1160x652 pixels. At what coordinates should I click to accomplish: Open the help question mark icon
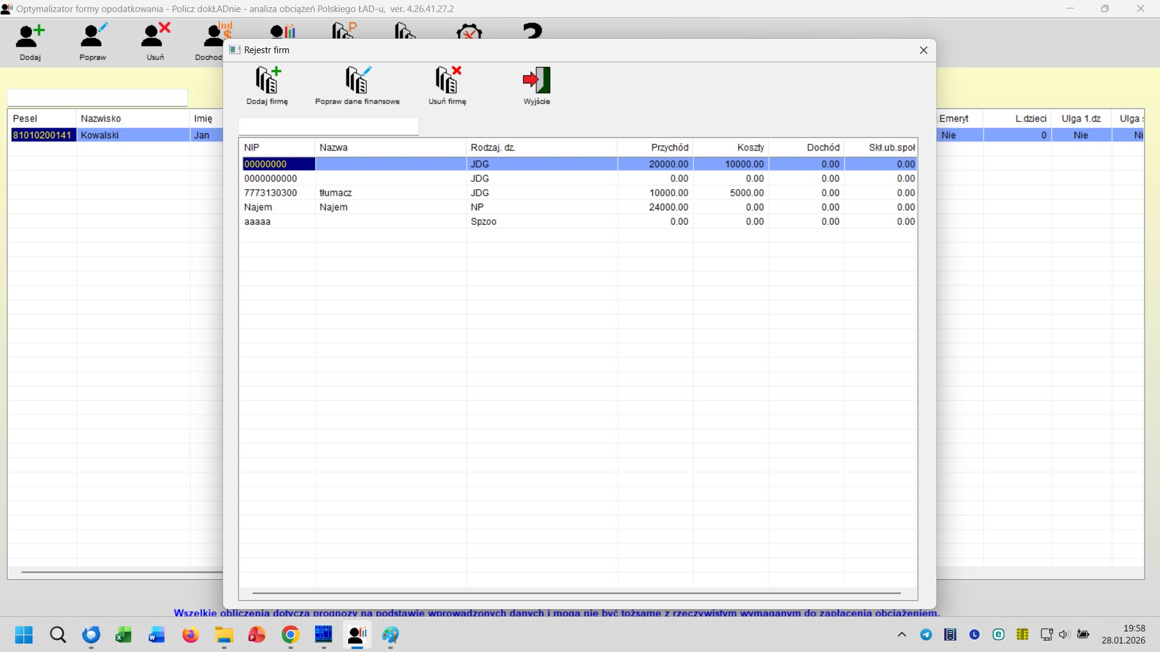pos(532,31)
